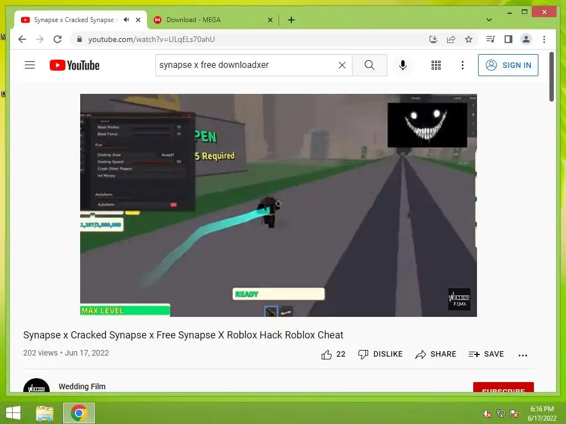Viewport: 566px width, 424px height.
Task: Open the Action Center flag icon
Action: (x=514, y=414)
